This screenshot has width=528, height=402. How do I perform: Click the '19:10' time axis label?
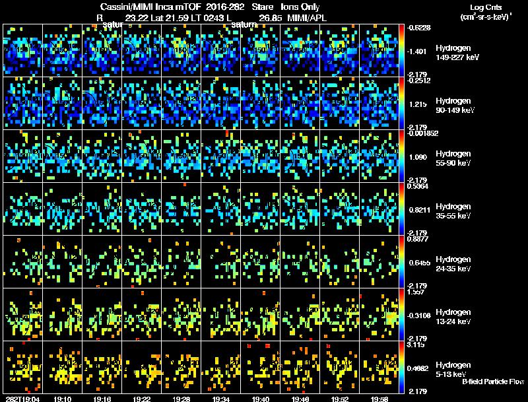62,399
